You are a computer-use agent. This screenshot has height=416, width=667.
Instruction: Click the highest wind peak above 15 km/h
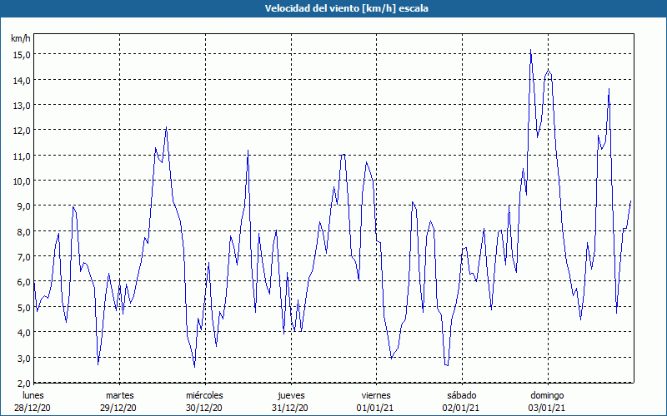click(x=531, y=51)
